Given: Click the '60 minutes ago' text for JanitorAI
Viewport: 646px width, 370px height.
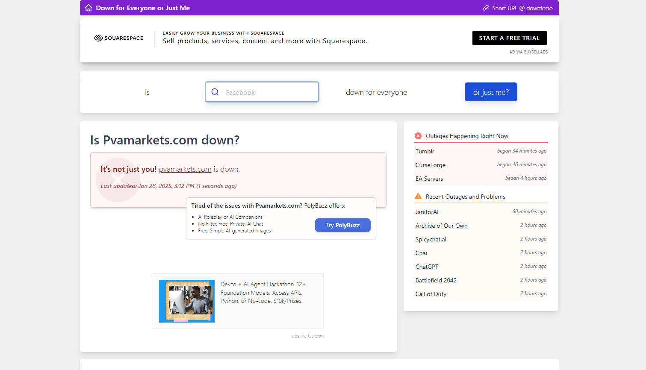Looking at the screenshot, I should pos(529,211).
